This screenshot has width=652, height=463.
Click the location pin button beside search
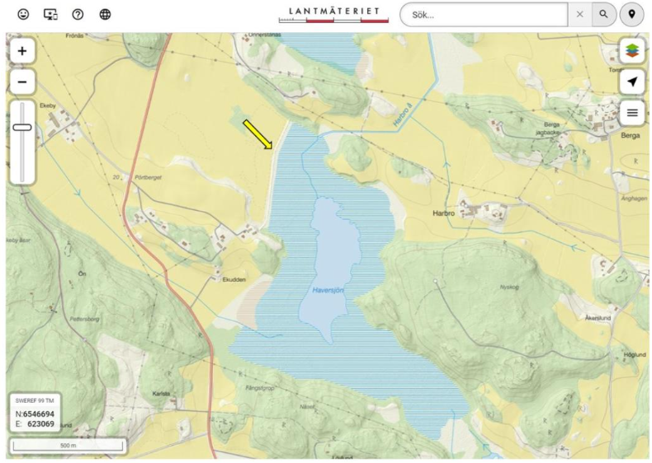[631, 15]
